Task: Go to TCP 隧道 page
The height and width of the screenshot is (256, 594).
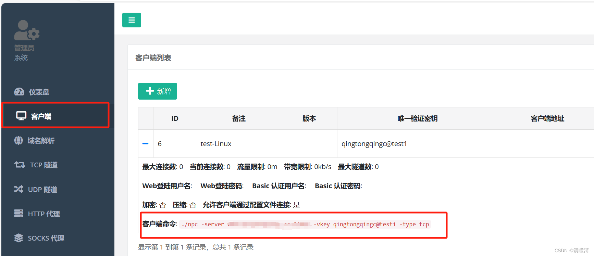Action: click(x=58, y=165)
